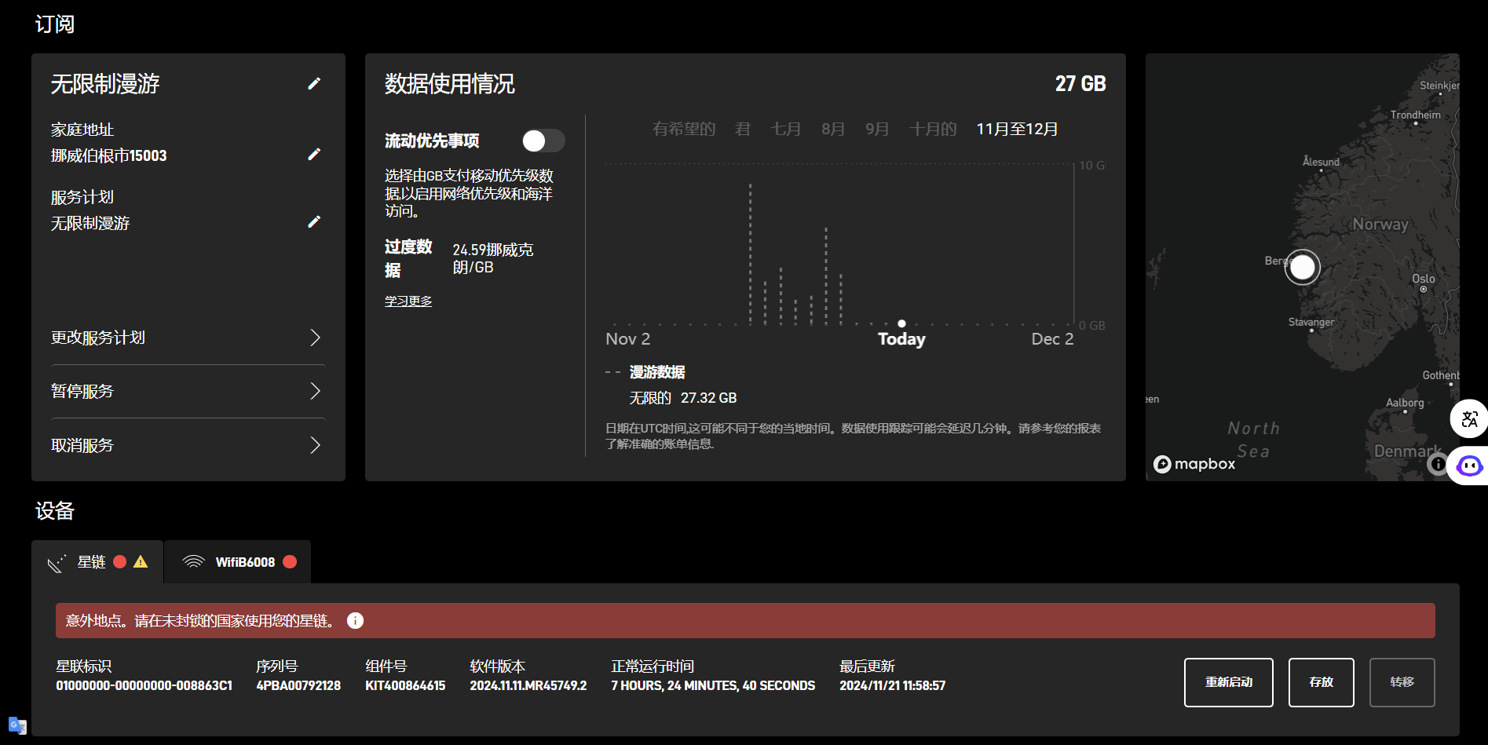Click the 重新启动 button

point(1229,682)
